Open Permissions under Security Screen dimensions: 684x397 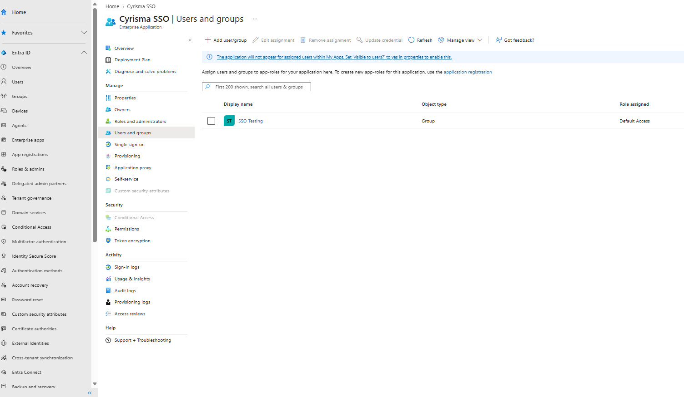(127, 229)
